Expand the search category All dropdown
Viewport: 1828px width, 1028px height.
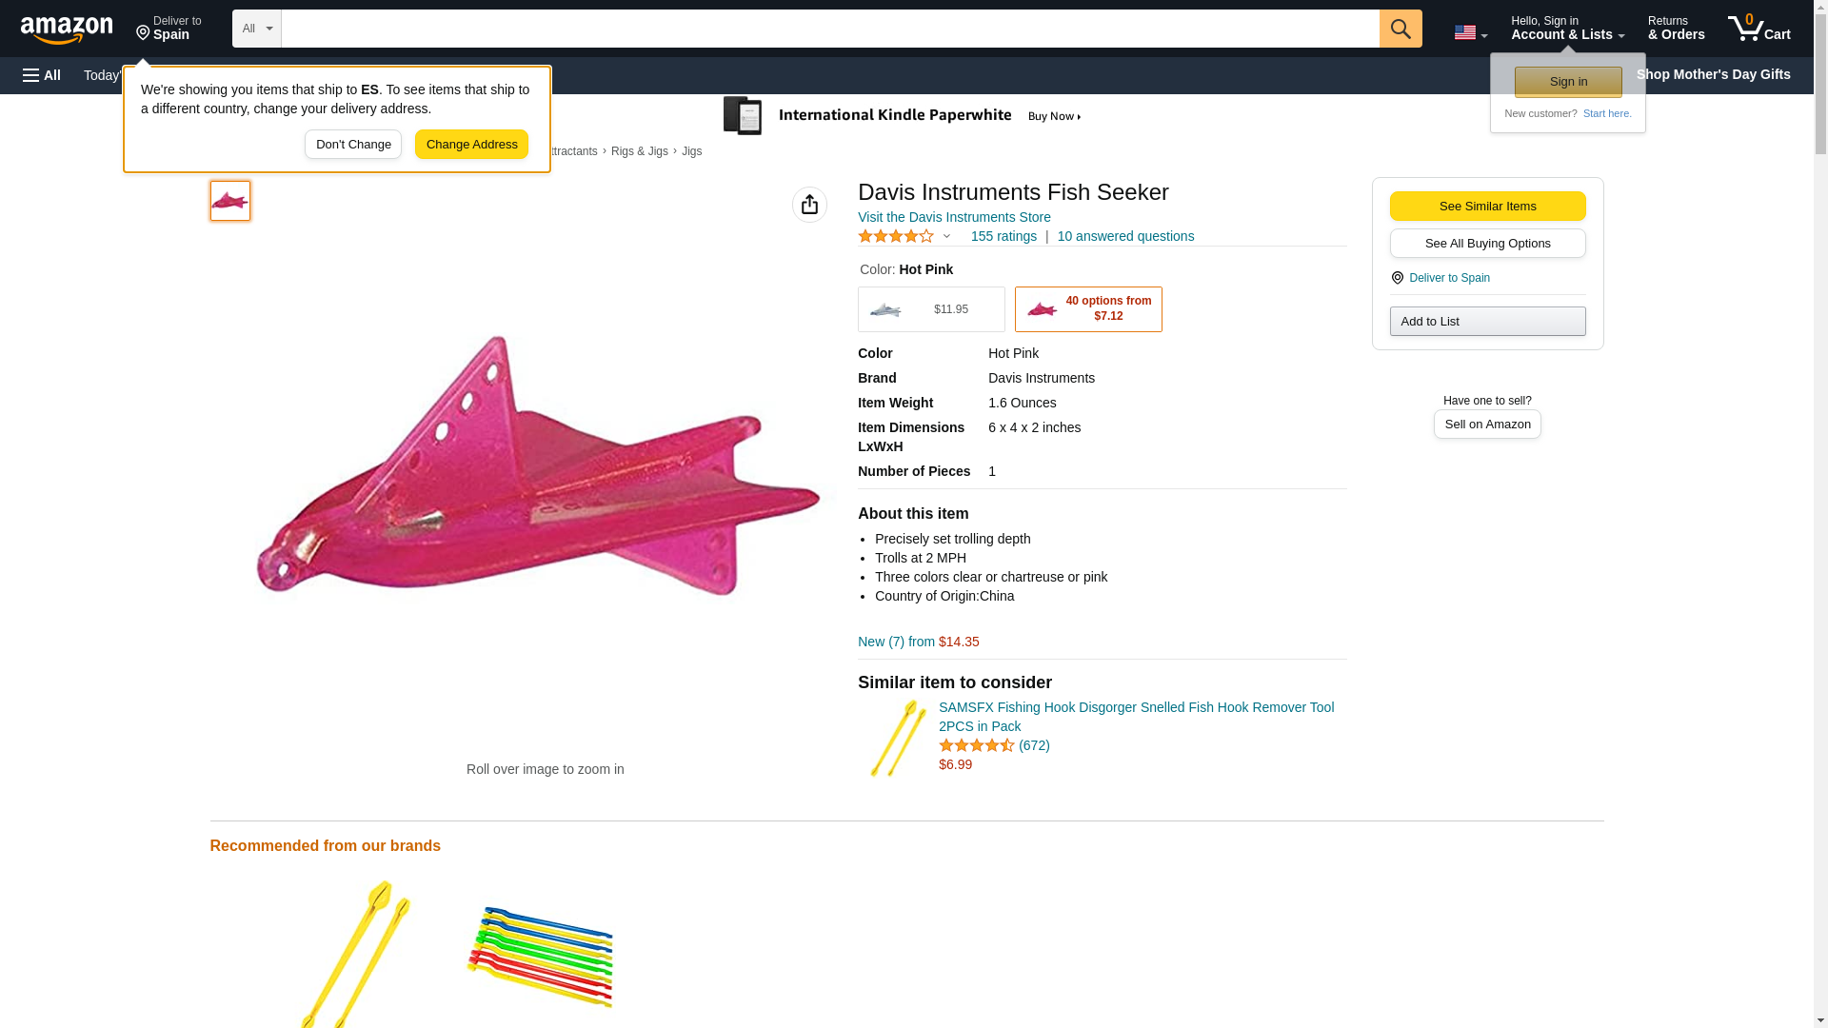(x=256, y=29)
